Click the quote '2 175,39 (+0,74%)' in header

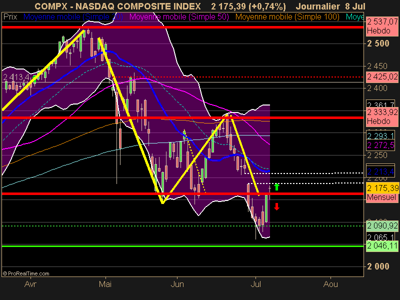[248, 6]
